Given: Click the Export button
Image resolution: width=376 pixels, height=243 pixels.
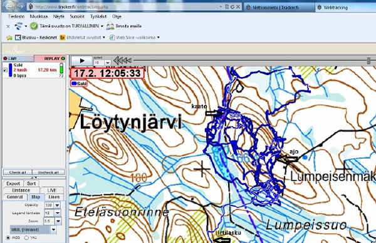Looking at the screenshot, I should 13,184.
